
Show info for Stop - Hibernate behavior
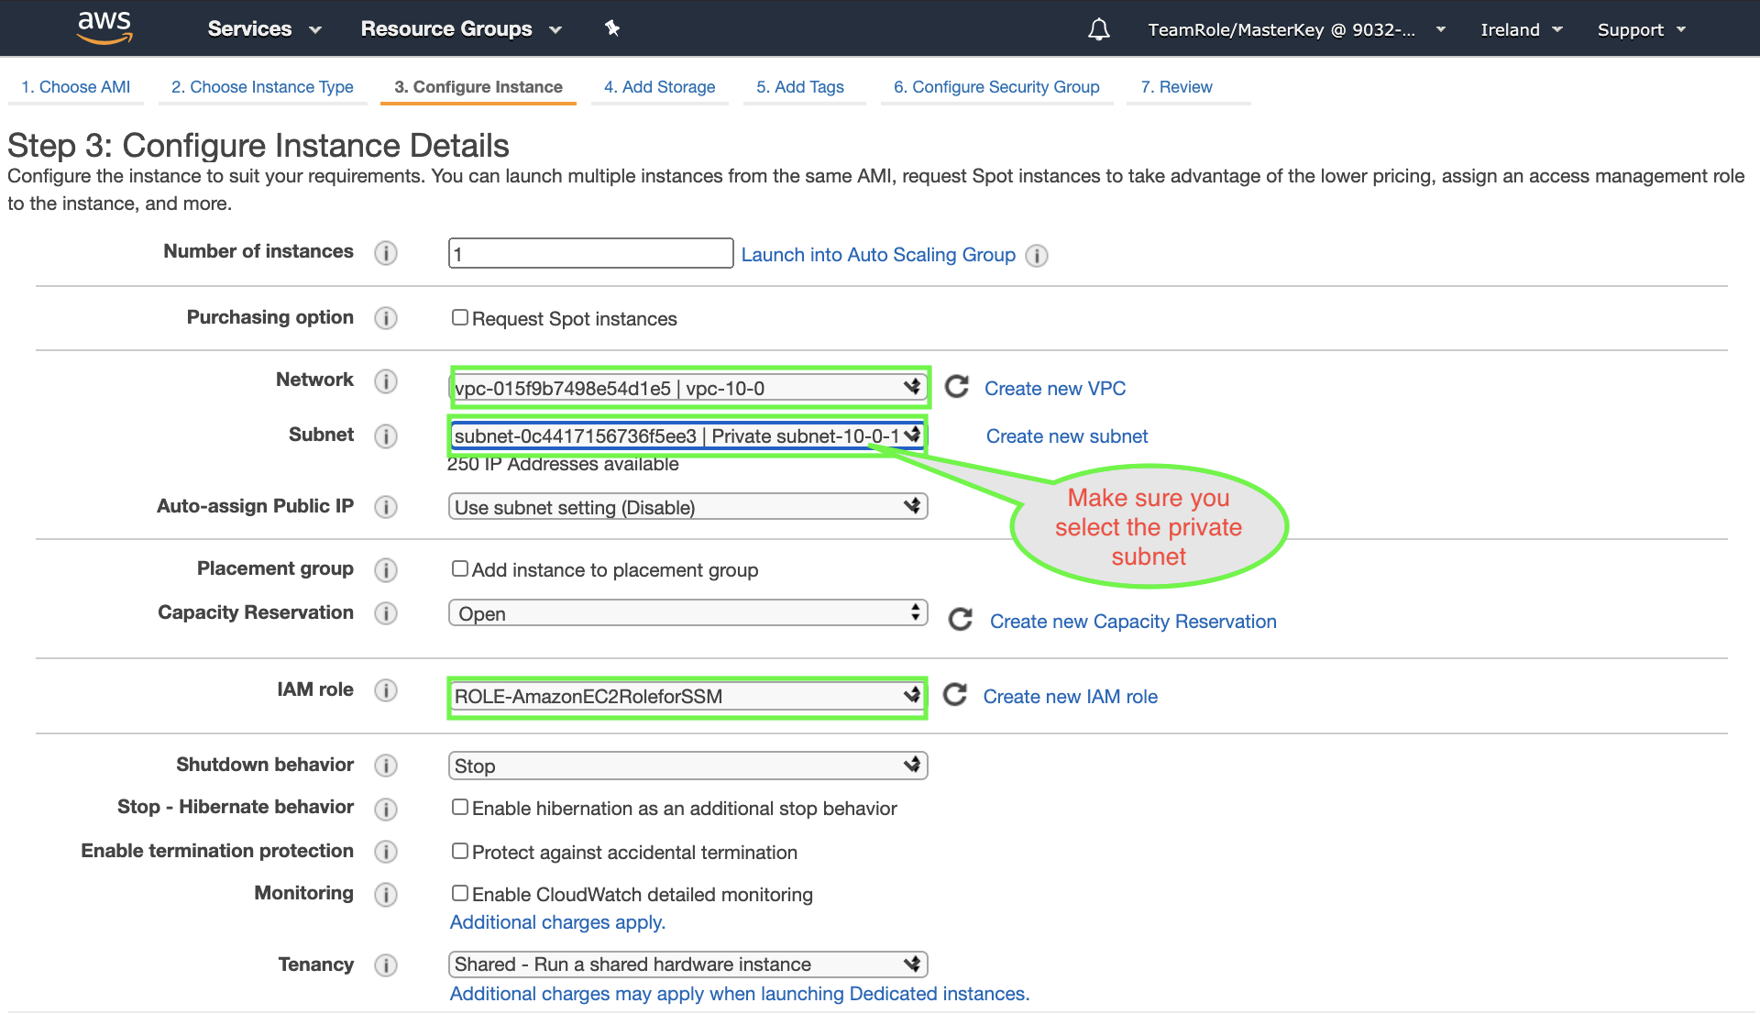click(386, 809)
